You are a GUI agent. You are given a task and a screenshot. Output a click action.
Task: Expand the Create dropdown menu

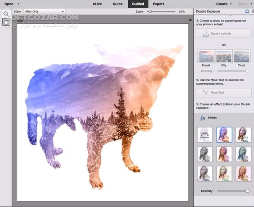tap(231, 4)
